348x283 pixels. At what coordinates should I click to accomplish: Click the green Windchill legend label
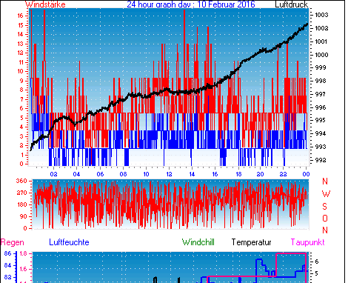[x=198, y=242]
